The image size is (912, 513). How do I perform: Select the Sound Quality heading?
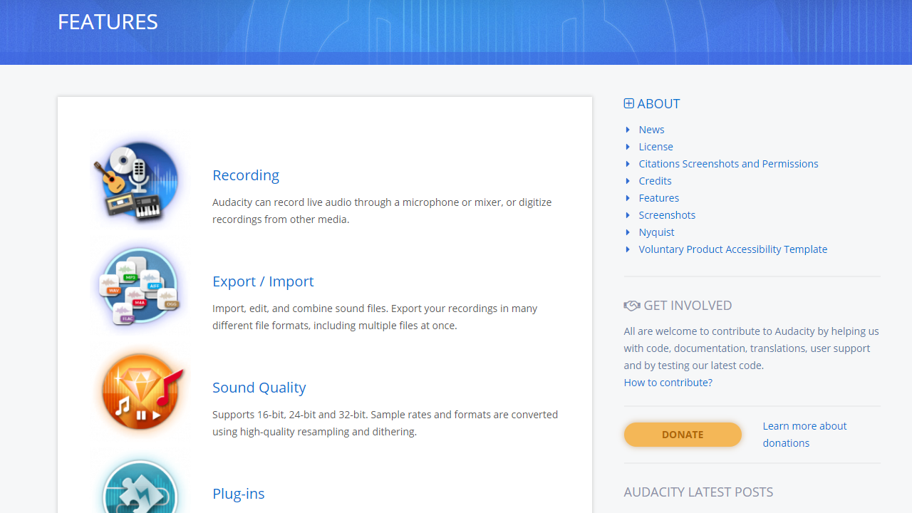pyautogui.click(x=259, y=388)
